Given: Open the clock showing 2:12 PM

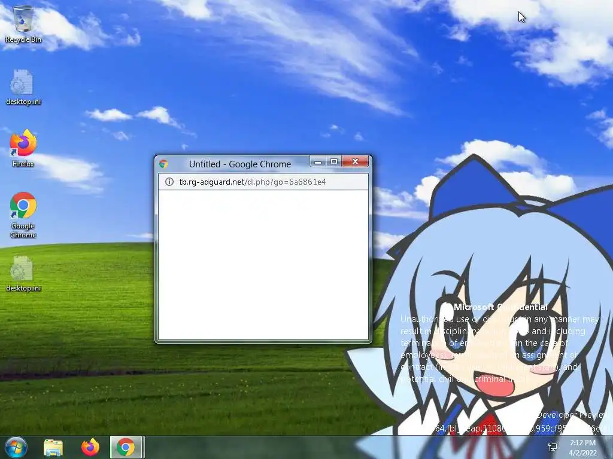Looking at the screenshot, I should 583,448.
